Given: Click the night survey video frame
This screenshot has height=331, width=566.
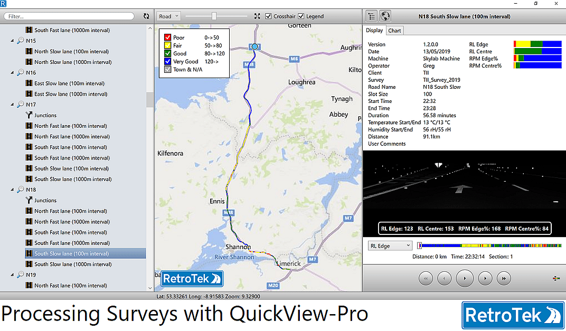Looking at the screenshot, I should pos(464,193).
